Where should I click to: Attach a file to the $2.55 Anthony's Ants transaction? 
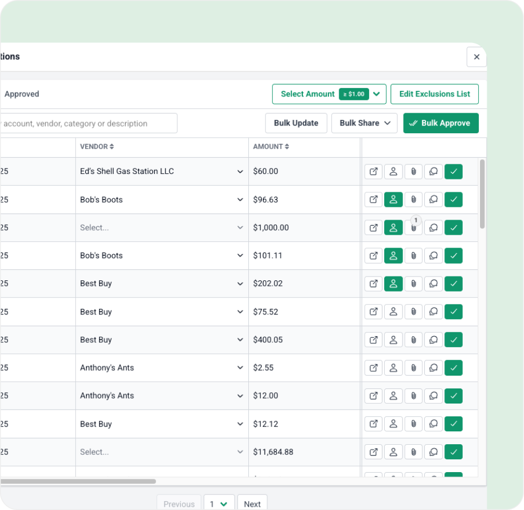point(413,367)
